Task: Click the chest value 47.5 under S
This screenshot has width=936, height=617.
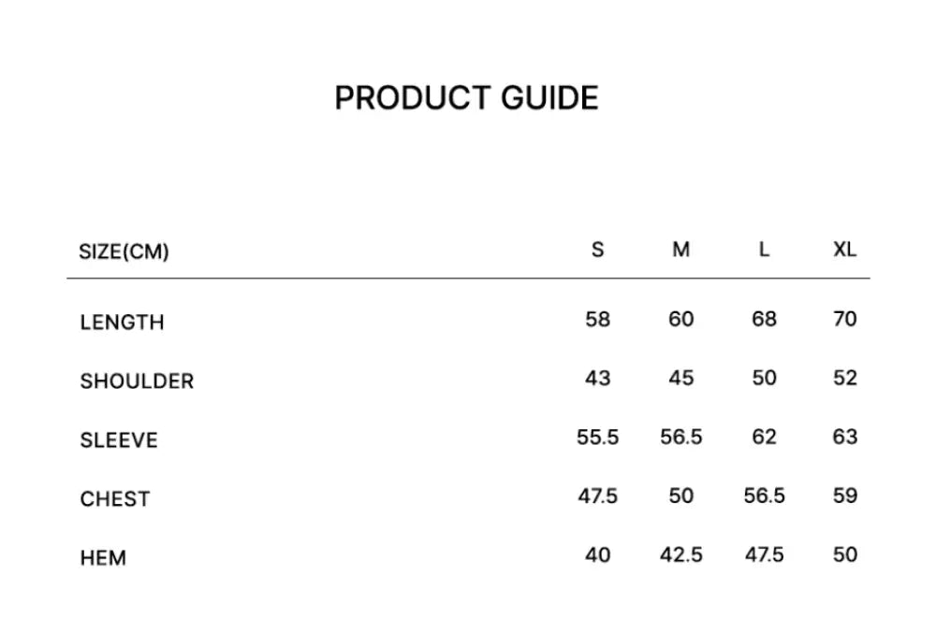Action: click(598, 496)
